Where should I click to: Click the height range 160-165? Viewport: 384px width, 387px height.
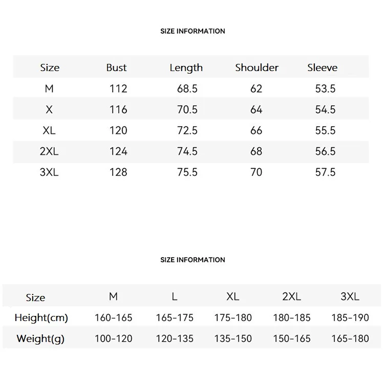113,317
